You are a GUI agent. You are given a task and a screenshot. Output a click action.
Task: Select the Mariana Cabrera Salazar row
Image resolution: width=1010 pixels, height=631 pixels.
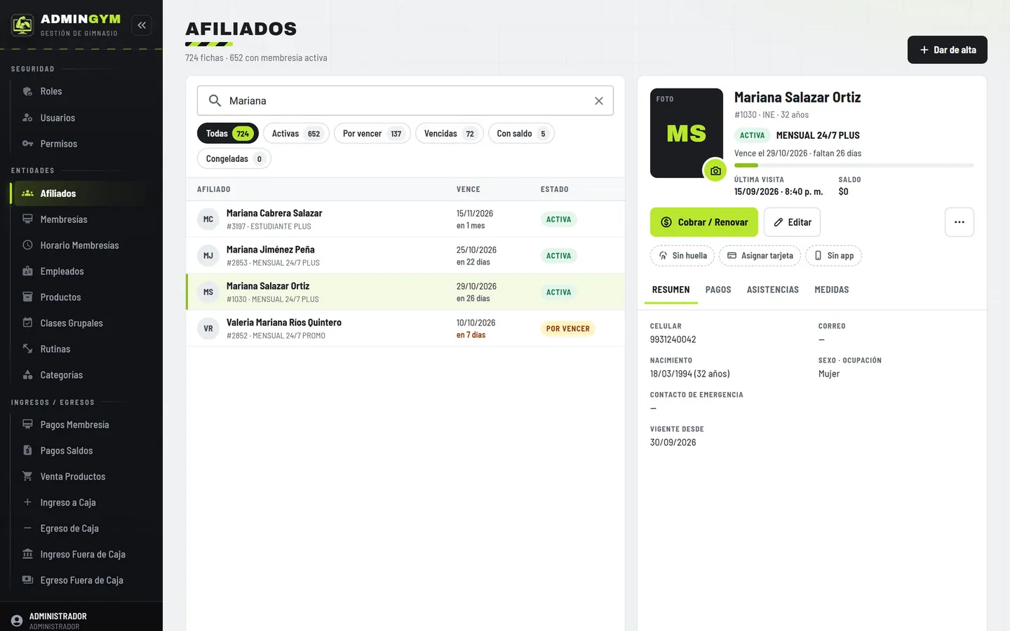point(405,219)
